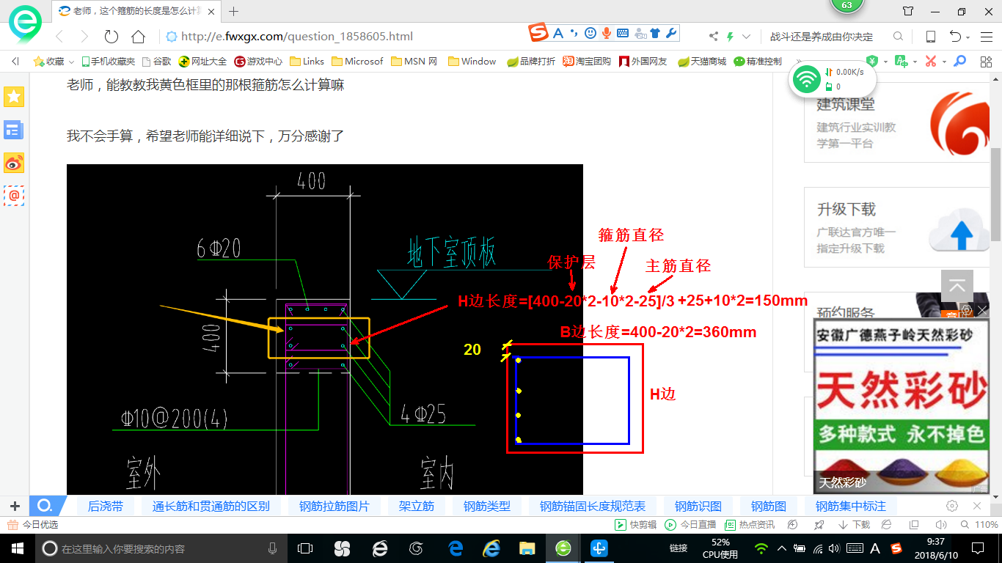Expand the dropdown next to lightning icon
This screenshot has width=1002, height=563.
tap(746, 37)
